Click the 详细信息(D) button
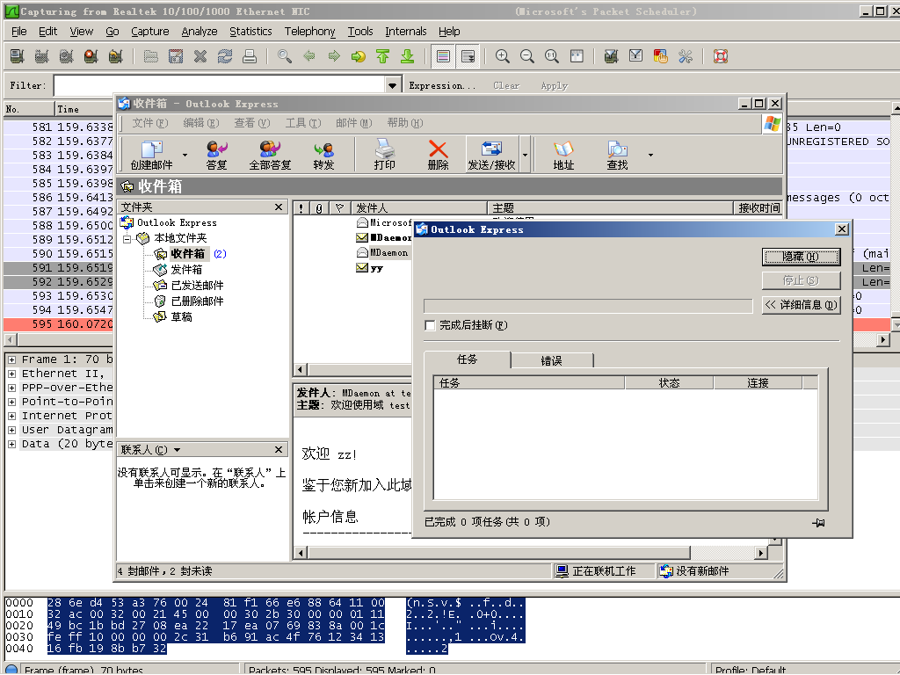Screen dimensions: 900x675 point(801,305)
